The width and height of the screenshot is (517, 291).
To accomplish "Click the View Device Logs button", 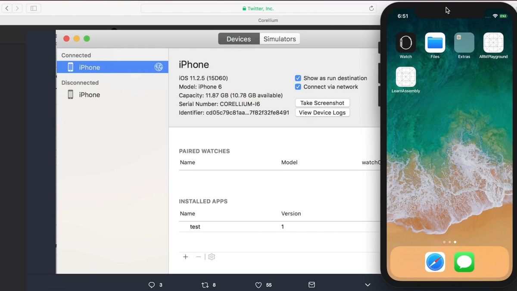I will [322, 113].
